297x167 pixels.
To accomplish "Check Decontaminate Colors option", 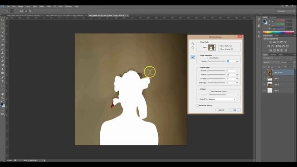I will pos(210,91).
